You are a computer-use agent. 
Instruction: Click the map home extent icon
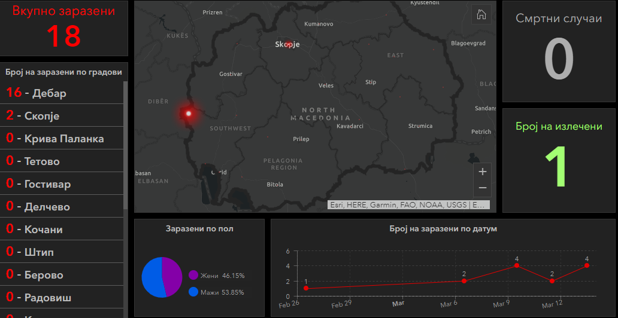pos(481,16)
